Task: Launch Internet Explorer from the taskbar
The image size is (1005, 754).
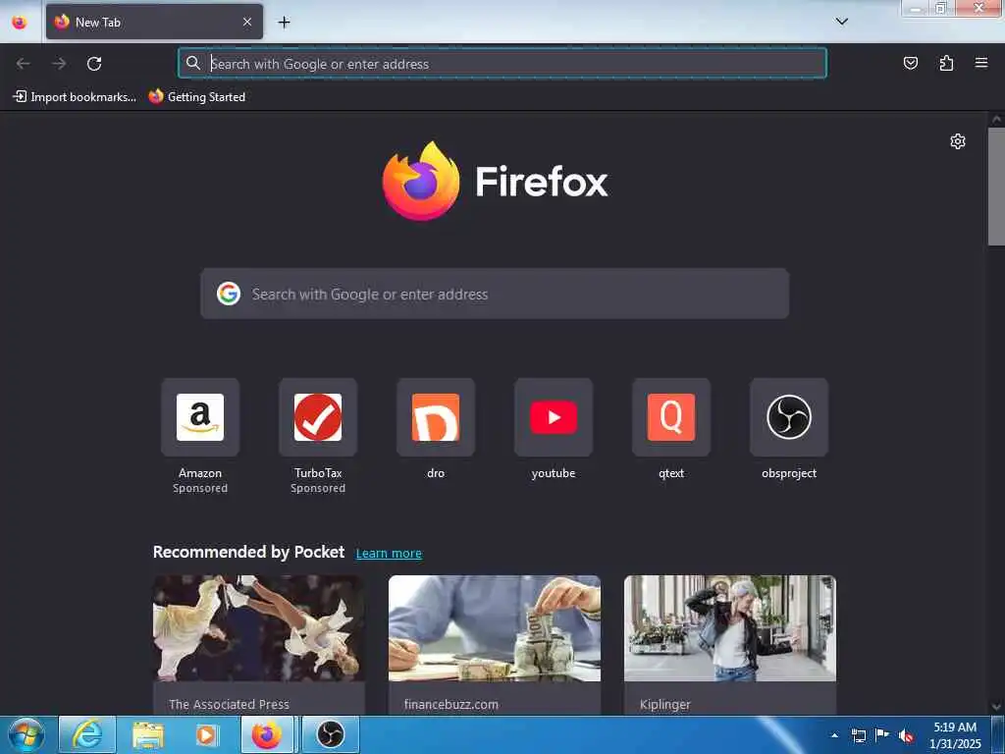Action: (x=87, y=734)
